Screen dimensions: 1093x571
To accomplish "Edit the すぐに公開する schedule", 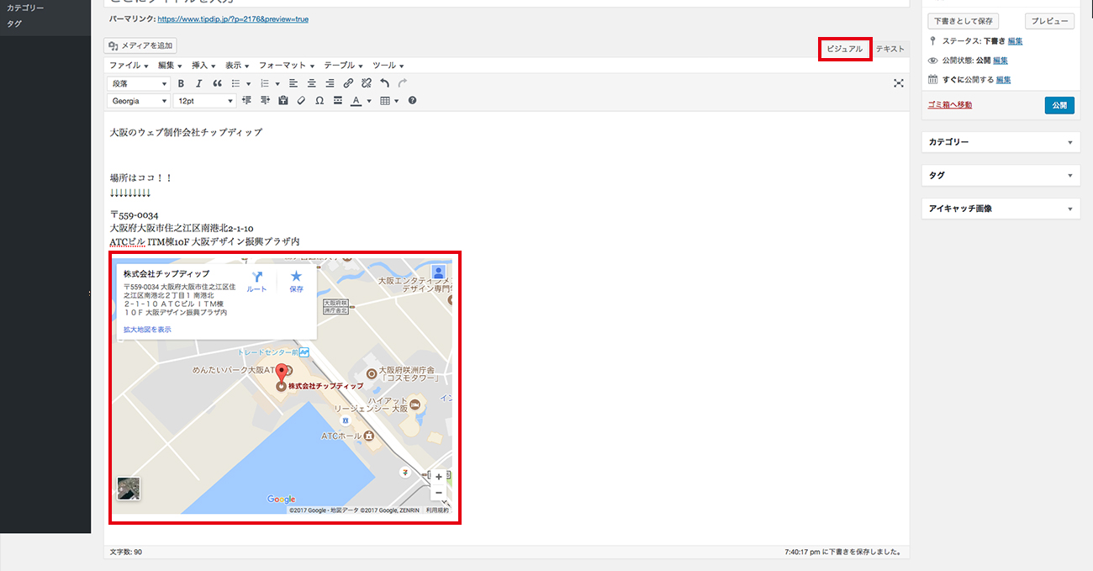I will tap(1003, 80).
